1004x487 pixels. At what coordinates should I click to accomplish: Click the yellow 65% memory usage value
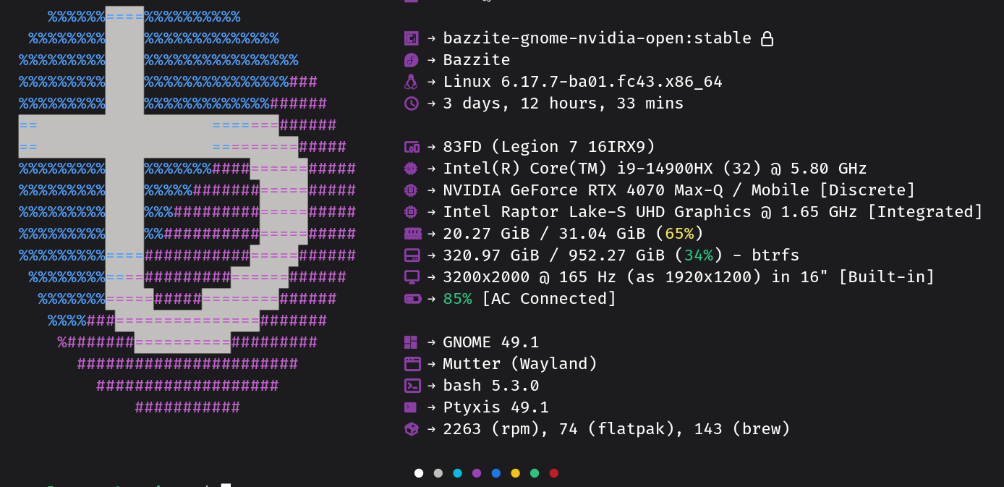click(679, 234)
